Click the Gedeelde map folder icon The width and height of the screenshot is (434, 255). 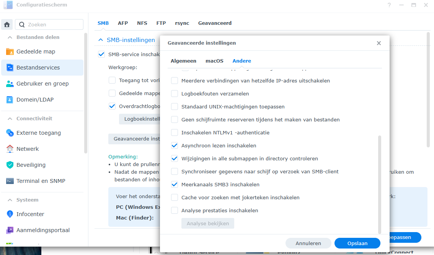tap(10, 52)
